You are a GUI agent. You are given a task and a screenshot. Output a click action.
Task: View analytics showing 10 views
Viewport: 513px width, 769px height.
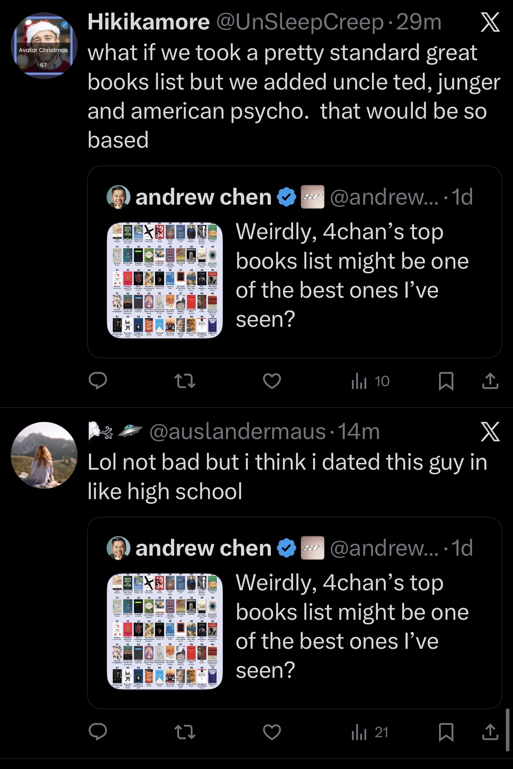(370, 381)
